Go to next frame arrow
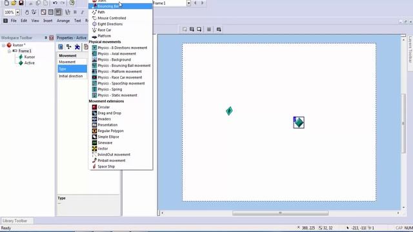 (202, 3)
